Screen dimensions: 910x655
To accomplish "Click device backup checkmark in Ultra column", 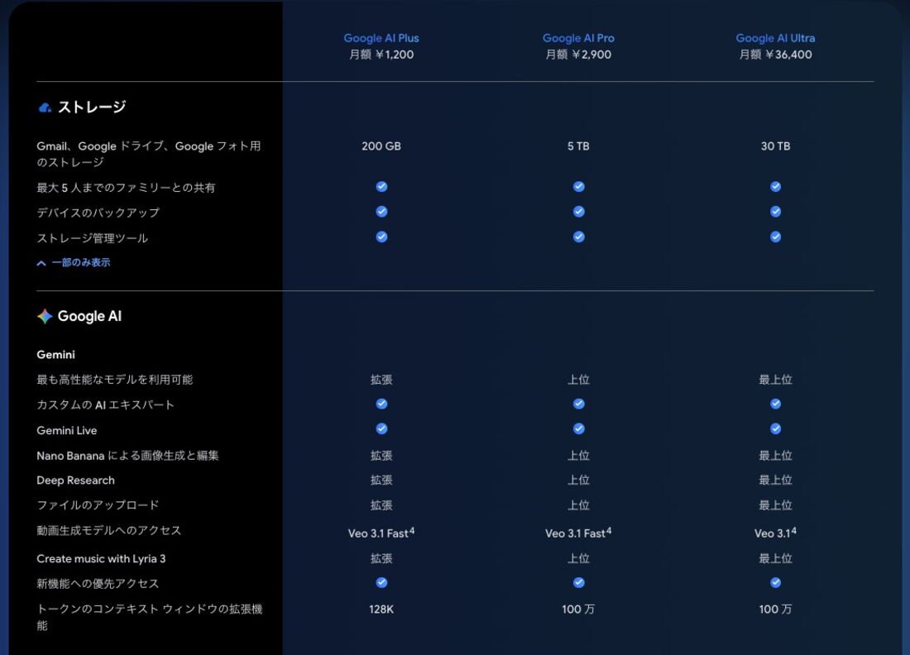I will tap(775, 211).
